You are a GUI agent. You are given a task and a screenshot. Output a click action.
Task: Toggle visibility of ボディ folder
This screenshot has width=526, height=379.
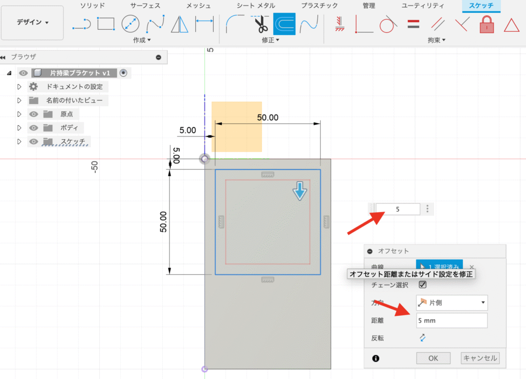tap(33, 128)
